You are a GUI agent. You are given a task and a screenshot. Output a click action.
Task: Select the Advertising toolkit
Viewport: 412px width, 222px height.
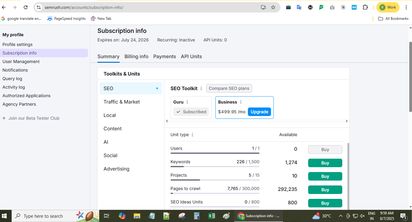click(131, 169)
